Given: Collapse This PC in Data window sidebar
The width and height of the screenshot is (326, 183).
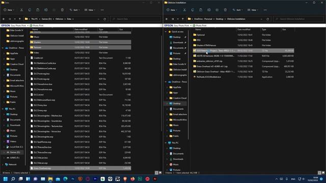Looking at the screenshot, I should [3, 109].
